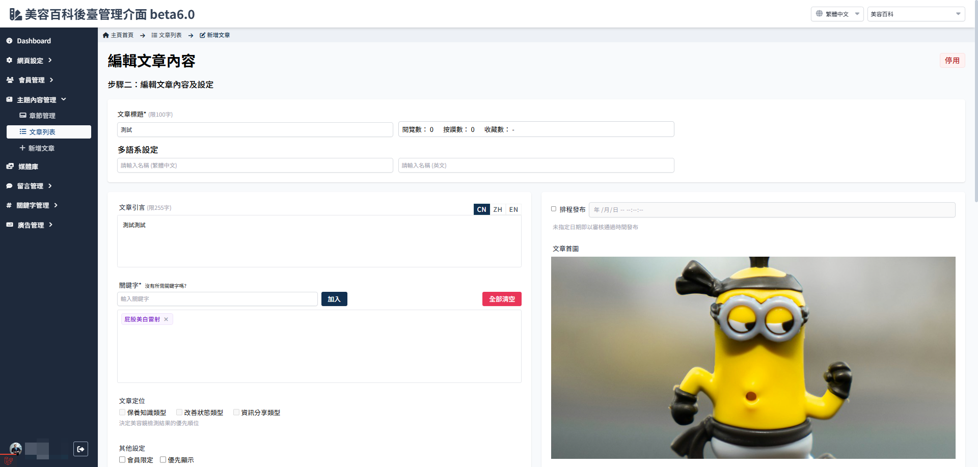The image size is (978, 467).
Task: Expand the 網頁設定 chevron
Action: 50,60
